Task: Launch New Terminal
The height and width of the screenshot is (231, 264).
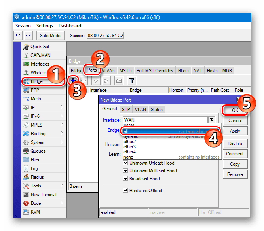Action: coord(44,195)
